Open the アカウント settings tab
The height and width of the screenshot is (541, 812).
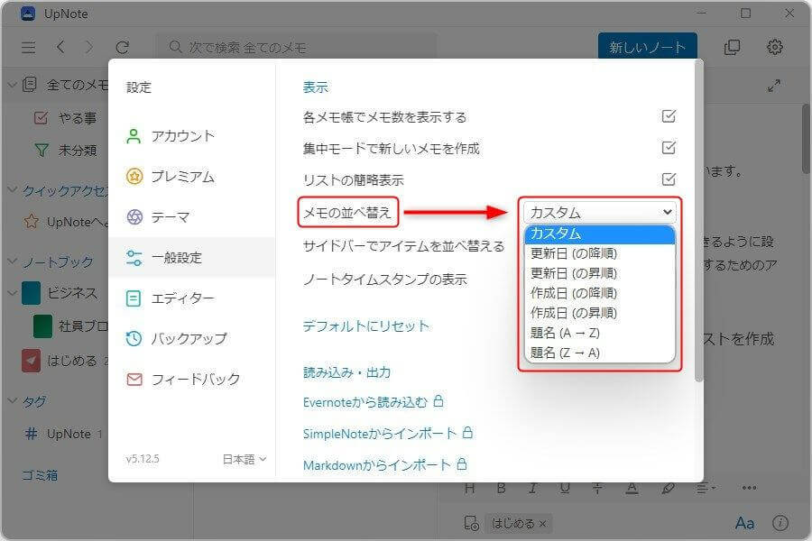[191, 136]
